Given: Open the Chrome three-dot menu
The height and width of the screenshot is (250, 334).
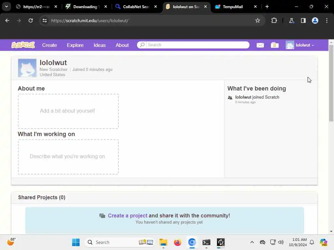Looking at the screenshot, I should click(327, 21).
